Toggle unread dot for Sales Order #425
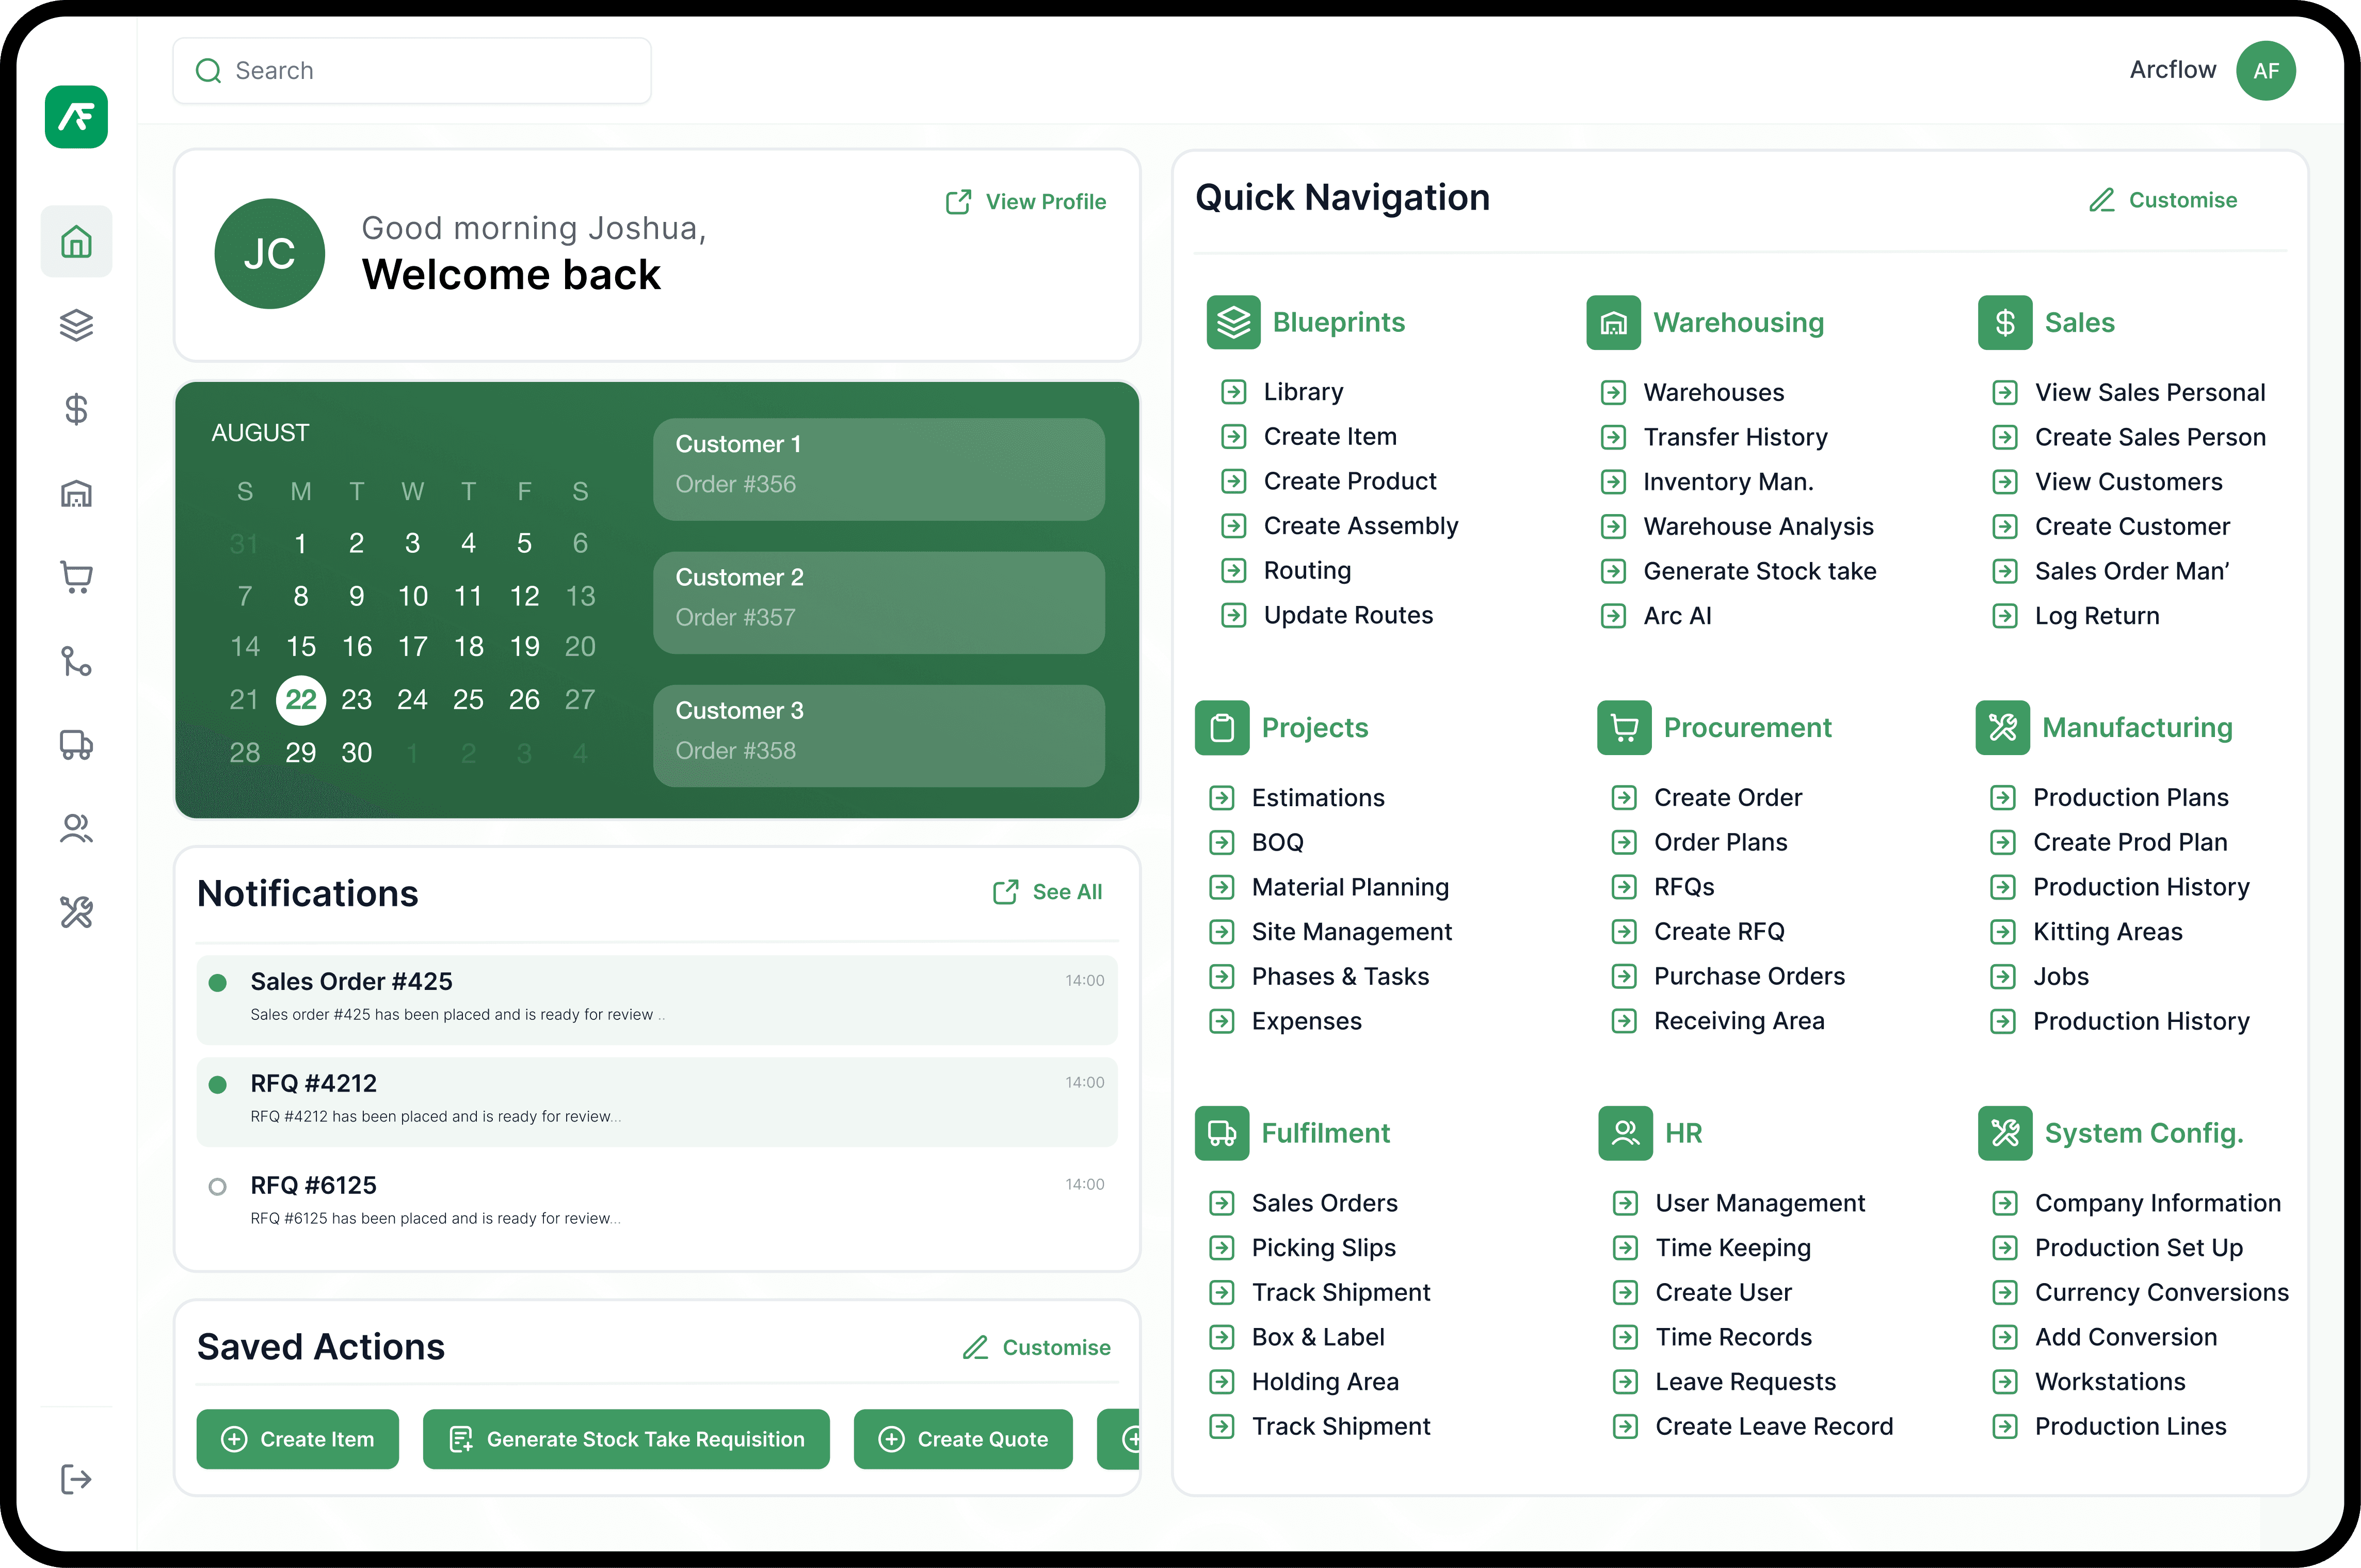Image resolution: width=2361 pixels, height=1568 pixels. 217,982
